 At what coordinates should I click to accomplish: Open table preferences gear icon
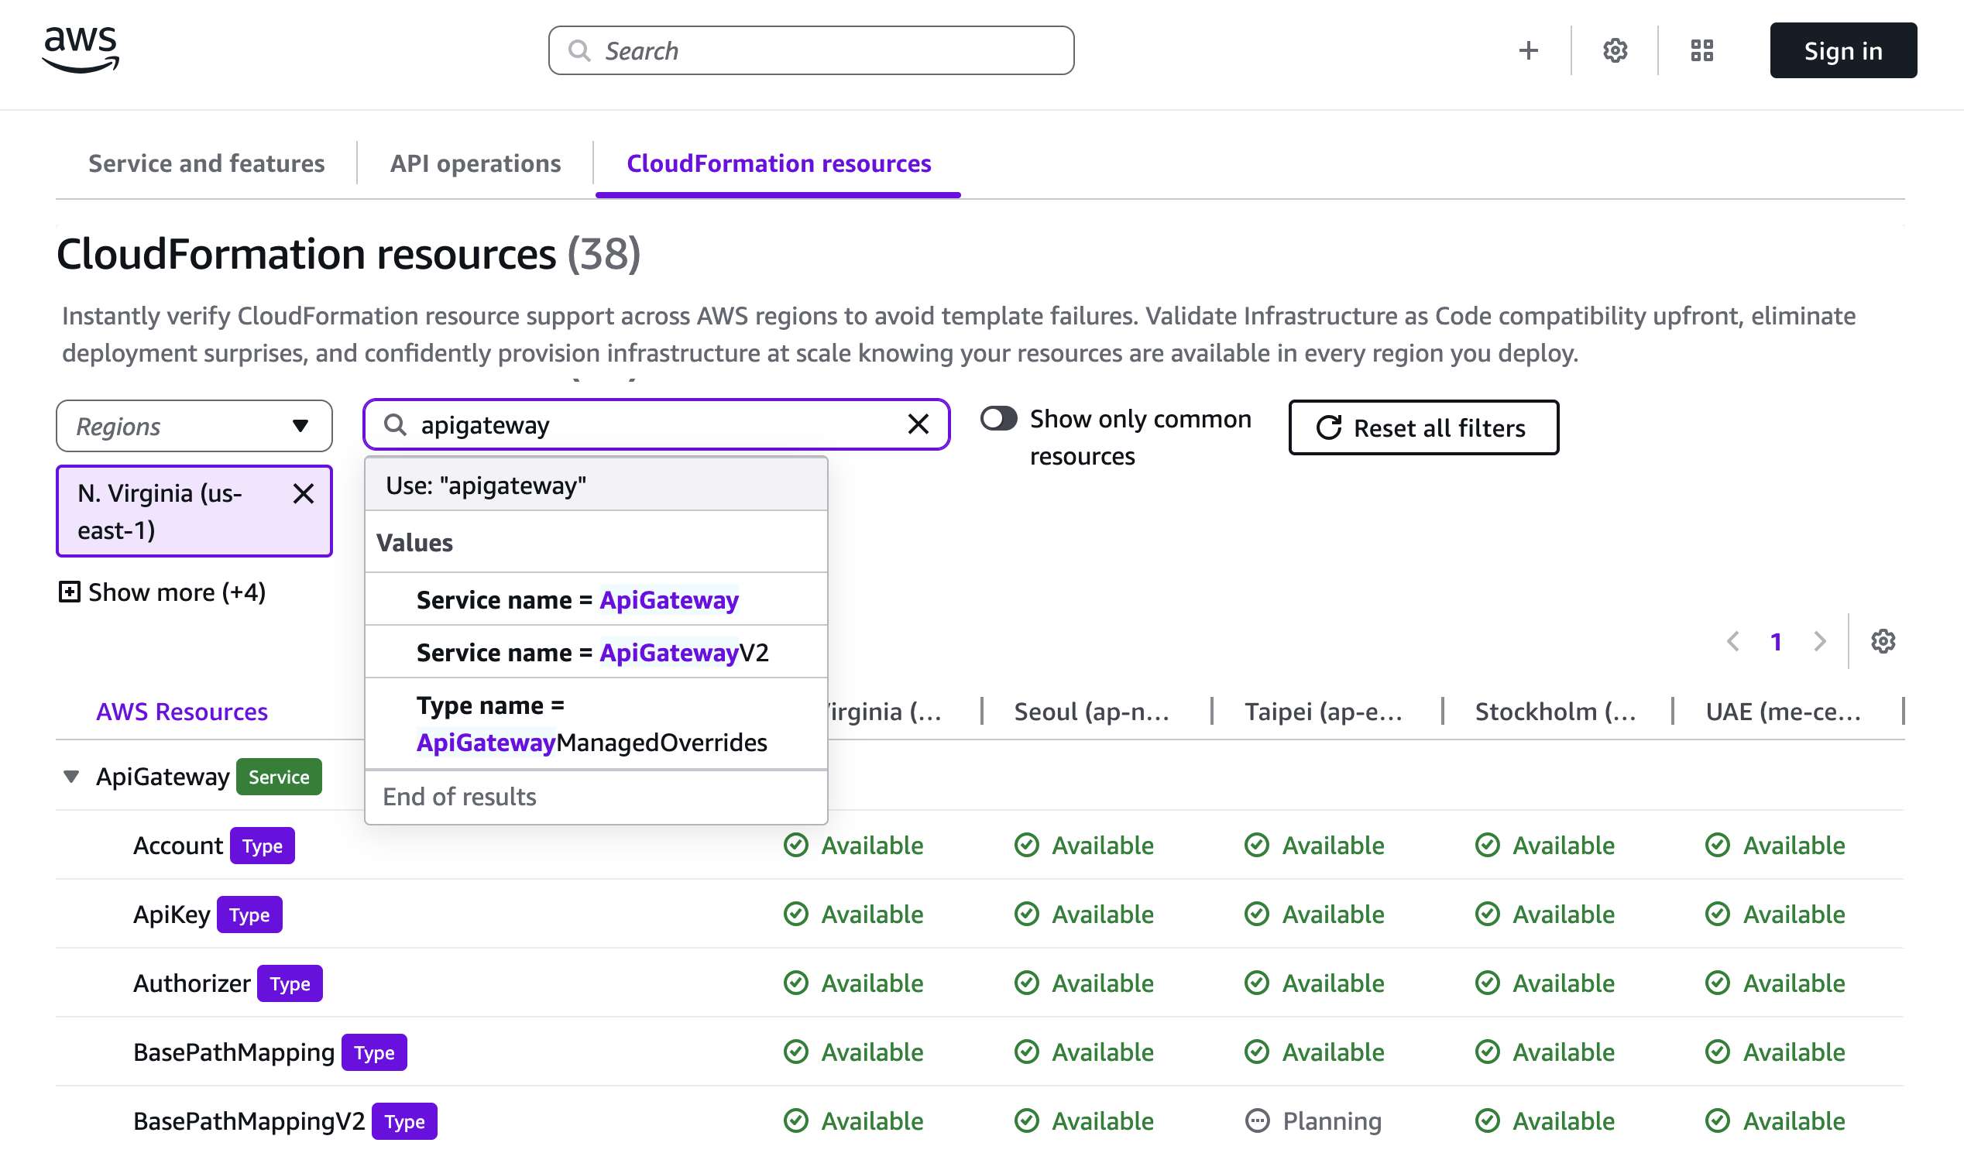coord(1882,641)
